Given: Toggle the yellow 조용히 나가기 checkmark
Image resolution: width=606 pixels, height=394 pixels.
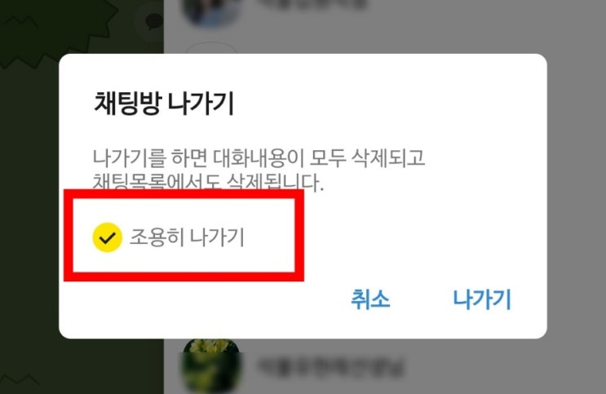Looking at the screenshot, I should tap(107, 237).
